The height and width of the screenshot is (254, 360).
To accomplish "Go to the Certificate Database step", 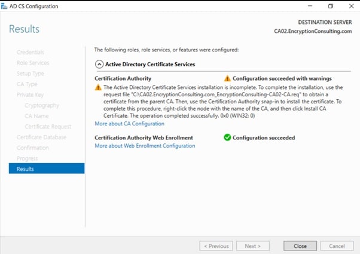I will (41, 137).
